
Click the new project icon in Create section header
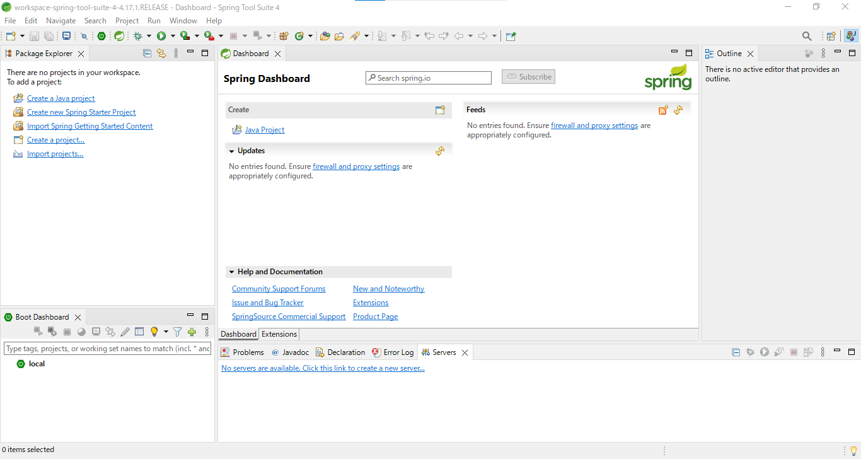point(440,110)
